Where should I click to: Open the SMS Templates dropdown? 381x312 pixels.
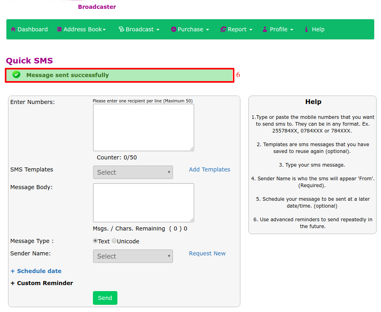[x=133, y=172]
